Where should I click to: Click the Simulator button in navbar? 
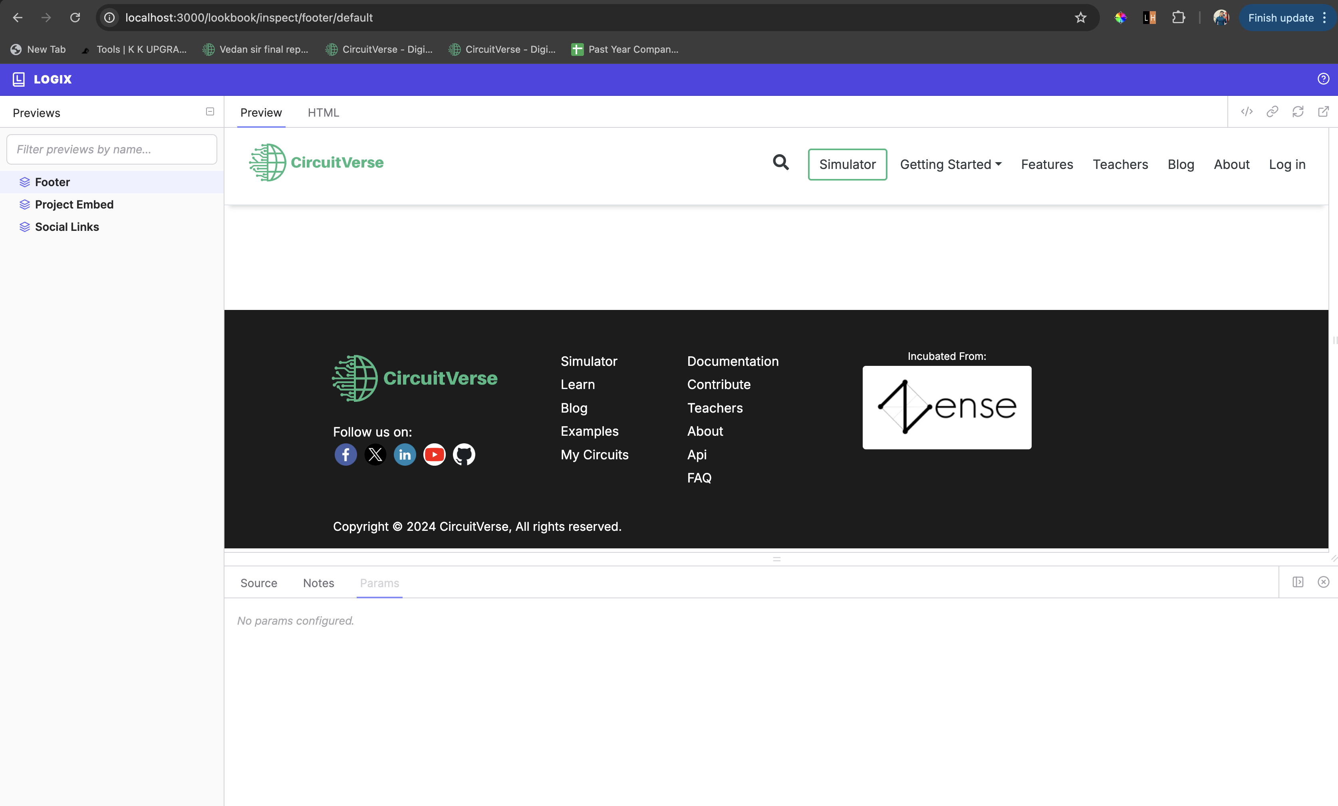(847, 163)
